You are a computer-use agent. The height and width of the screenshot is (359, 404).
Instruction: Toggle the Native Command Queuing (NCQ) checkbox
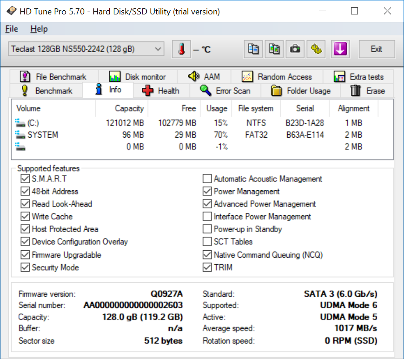[207, 255]
